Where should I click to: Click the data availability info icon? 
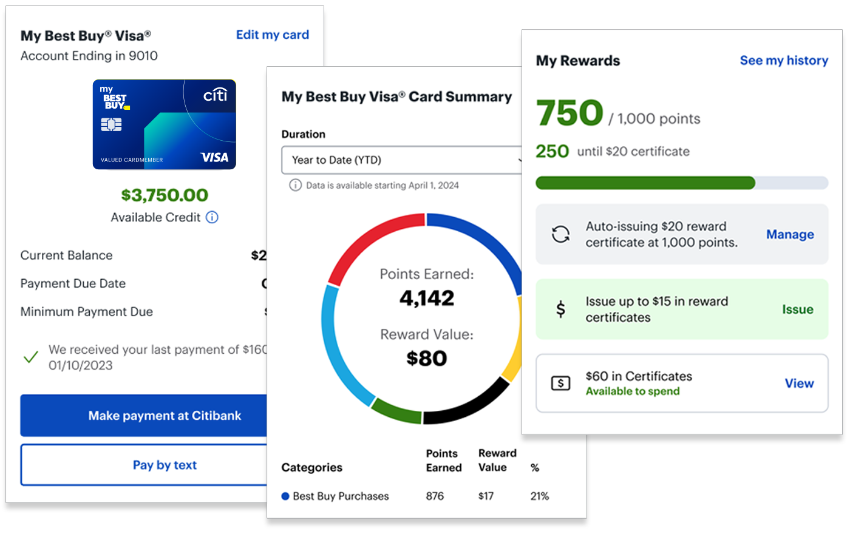point(295,185)
